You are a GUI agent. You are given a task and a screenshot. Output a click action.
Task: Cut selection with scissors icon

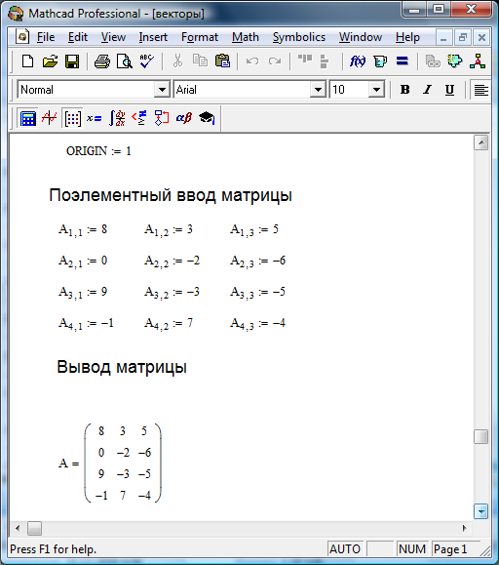click(177, 61)
